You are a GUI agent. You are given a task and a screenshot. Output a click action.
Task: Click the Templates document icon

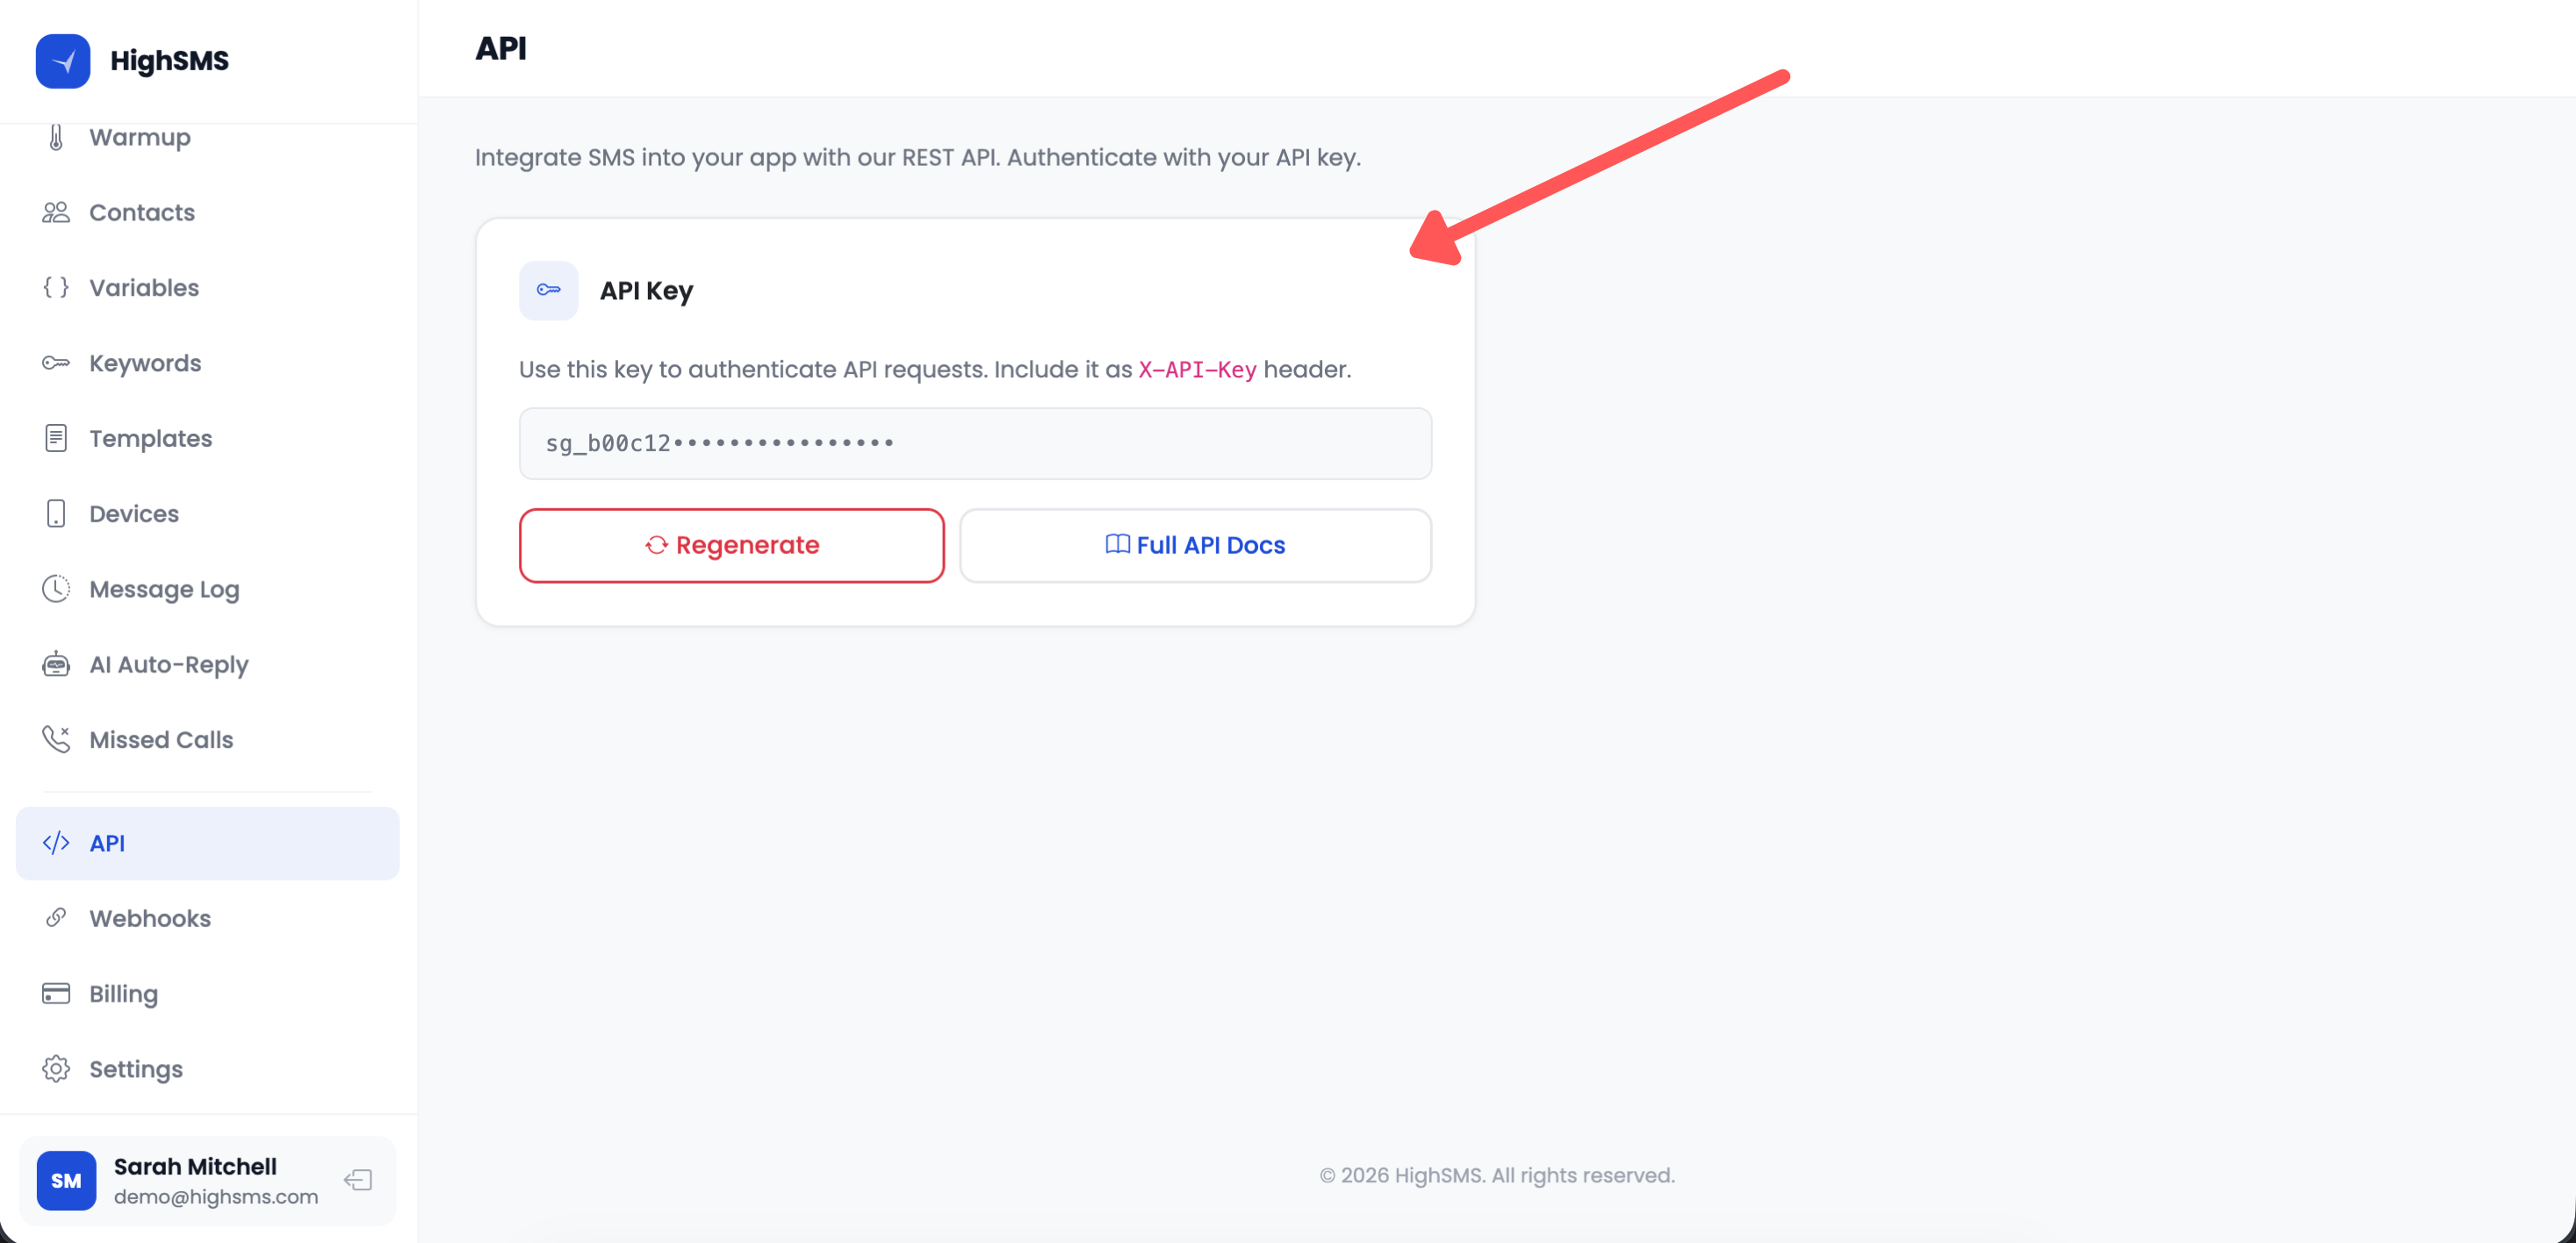(x=55, y=438)
